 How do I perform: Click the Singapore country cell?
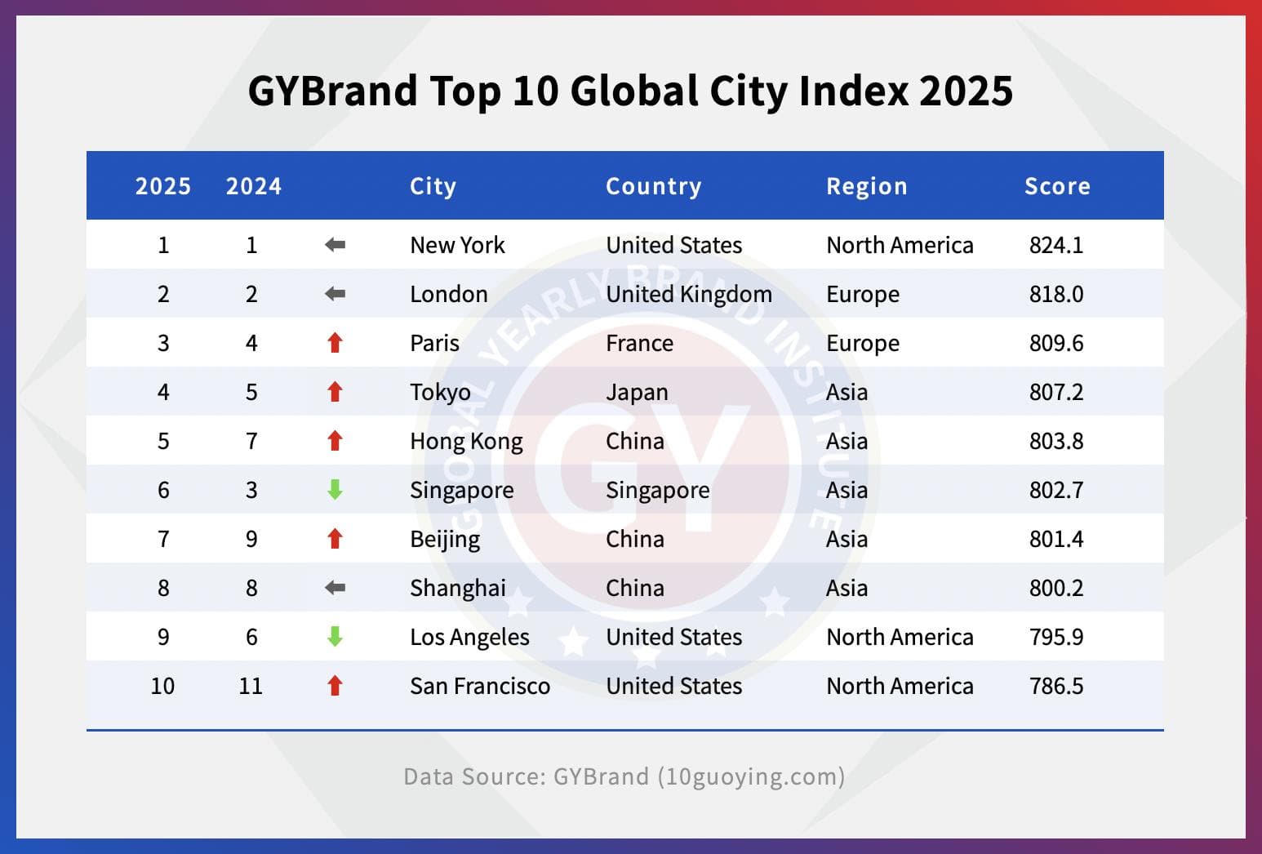click(x=658, y=491)
